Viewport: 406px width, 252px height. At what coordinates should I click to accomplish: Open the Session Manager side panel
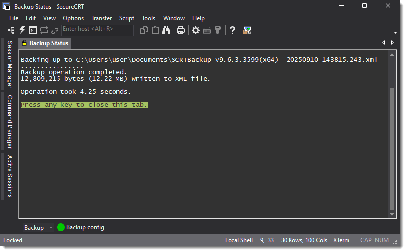(x=9, y=64)
